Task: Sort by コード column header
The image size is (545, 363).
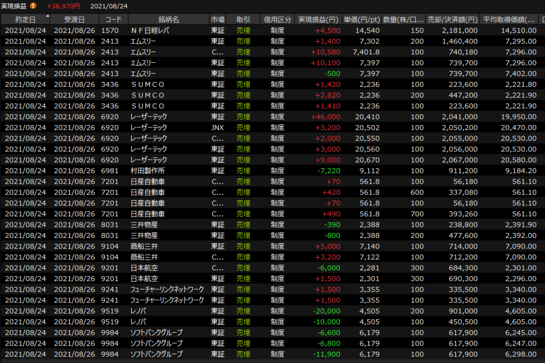Action: pos(113,20)
